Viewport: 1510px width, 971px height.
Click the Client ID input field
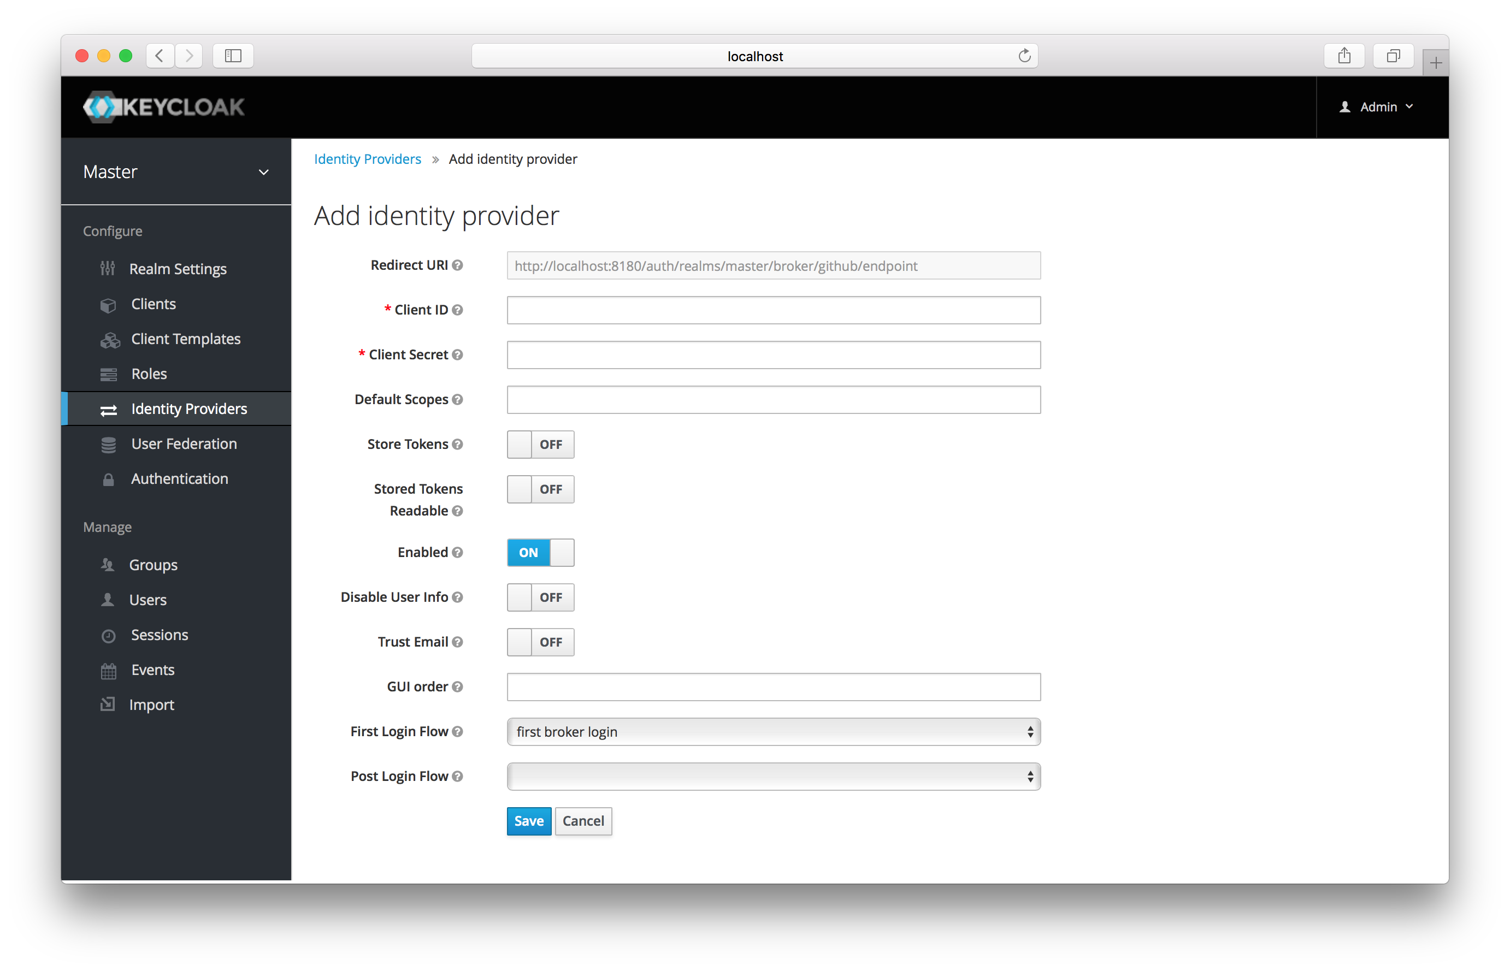(x=774, y=309)
